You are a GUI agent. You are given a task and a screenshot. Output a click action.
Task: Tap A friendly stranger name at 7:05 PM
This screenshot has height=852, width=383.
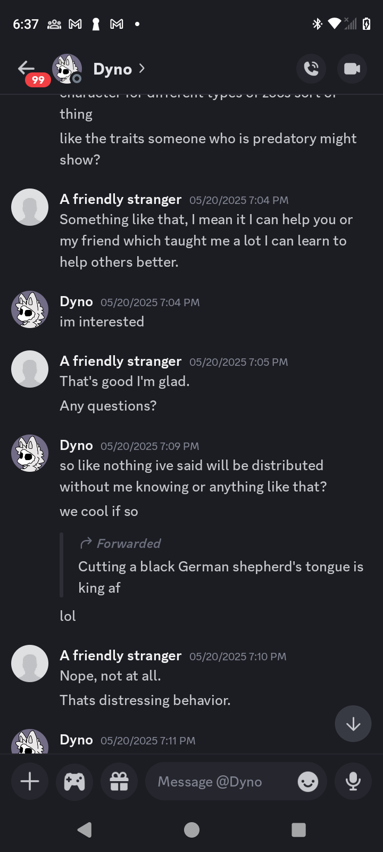tap(121, 362)
